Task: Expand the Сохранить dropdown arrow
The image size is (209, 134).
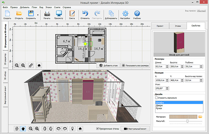Action: 38,15
